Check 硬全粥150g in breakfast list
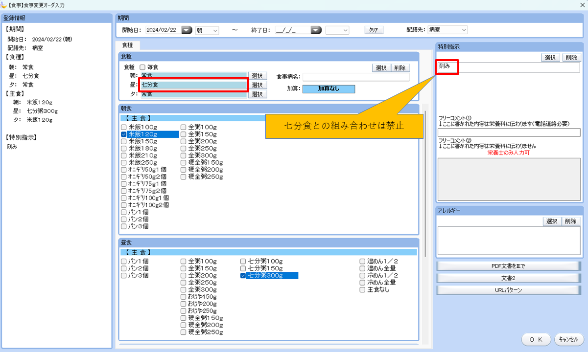 click(x=183, y=162)
